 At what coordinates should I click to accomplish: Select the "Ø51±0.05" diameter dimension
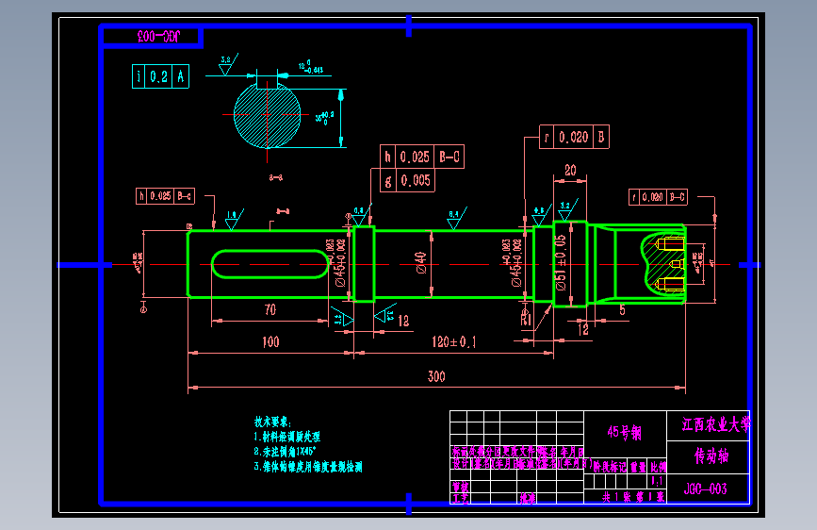pos(560,263)
